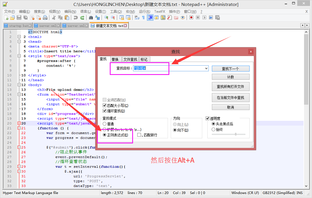Select 始终 always transparent option
312x198 pixels.
pyautogui.click(x=213, y=129)
